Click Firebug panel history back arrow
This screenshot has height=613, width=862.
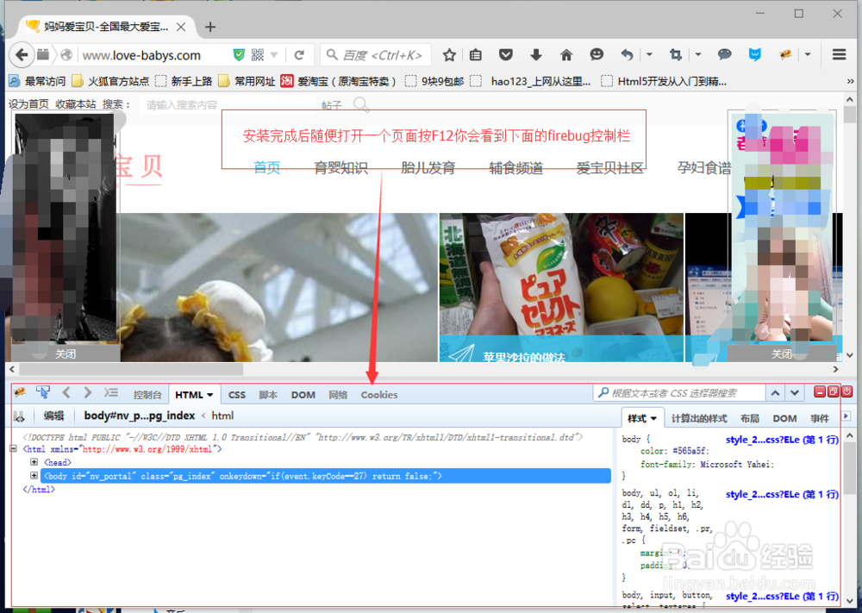pos(66,392)
